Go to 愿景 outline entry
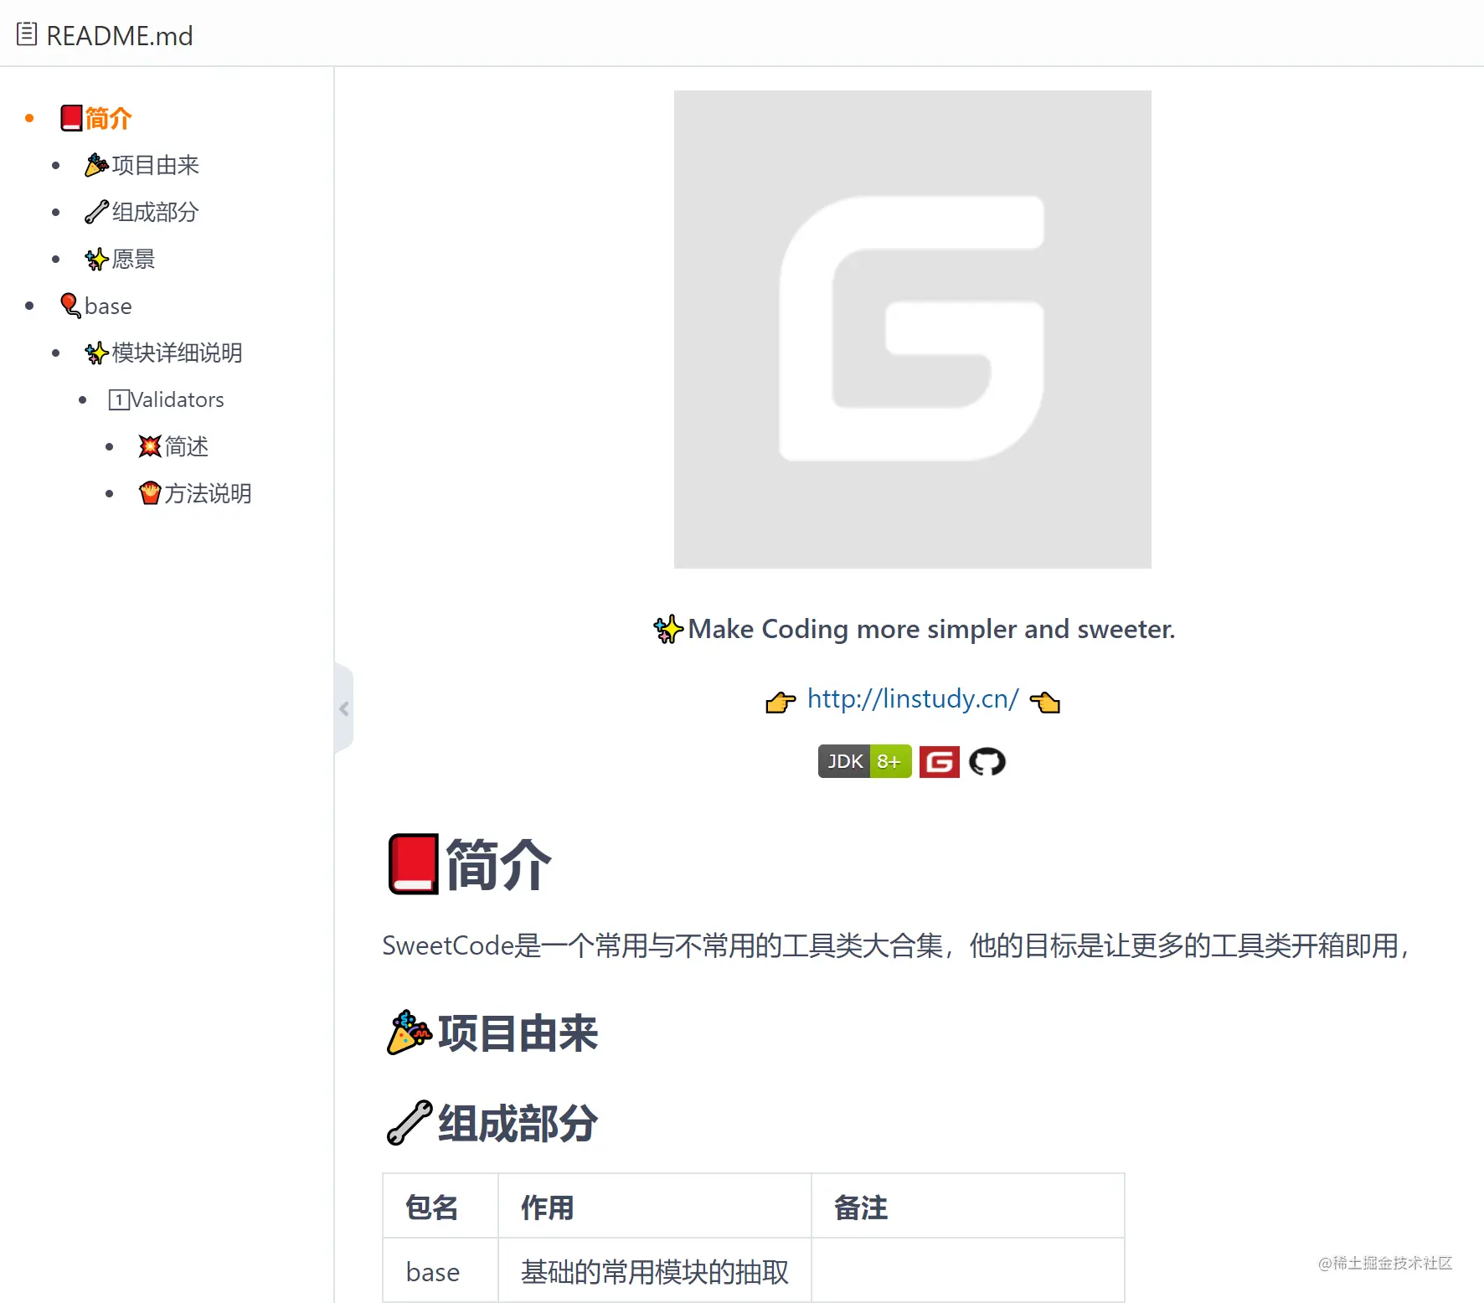Screen dimensions: 1484x1303 pos(120,259)
